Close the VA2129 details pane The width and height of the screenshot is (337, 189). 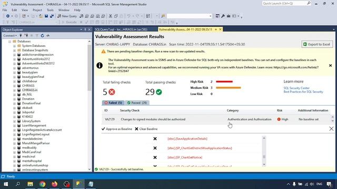pyautogui.click(x=331, y=129)
